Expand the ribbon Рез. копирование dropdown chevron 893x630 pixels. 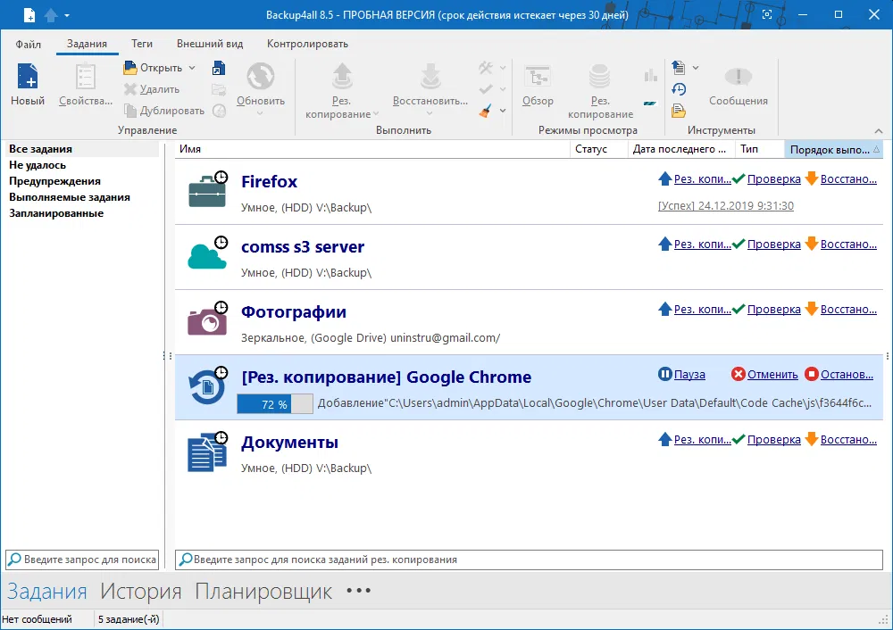point(375,114)
